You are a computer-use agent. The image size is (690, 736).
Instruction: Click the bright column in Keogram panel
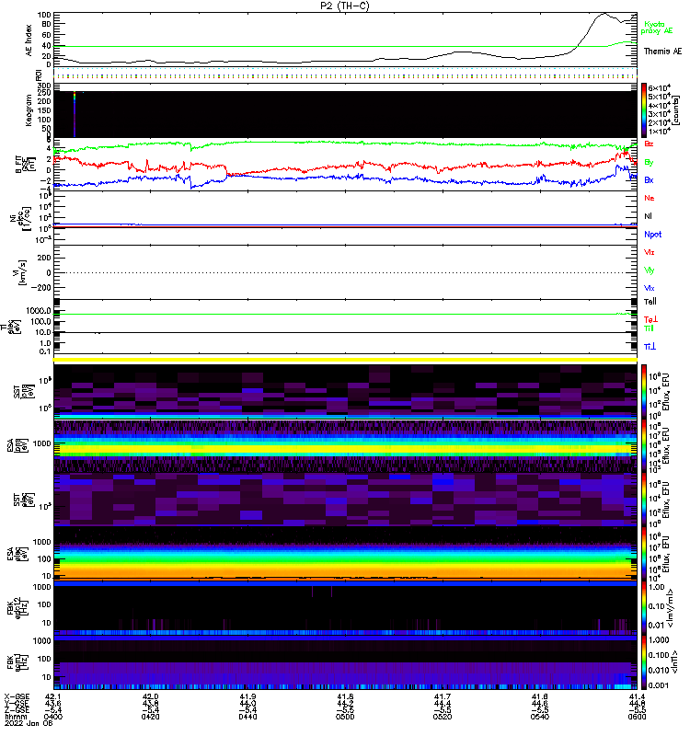tap(75, 115)
